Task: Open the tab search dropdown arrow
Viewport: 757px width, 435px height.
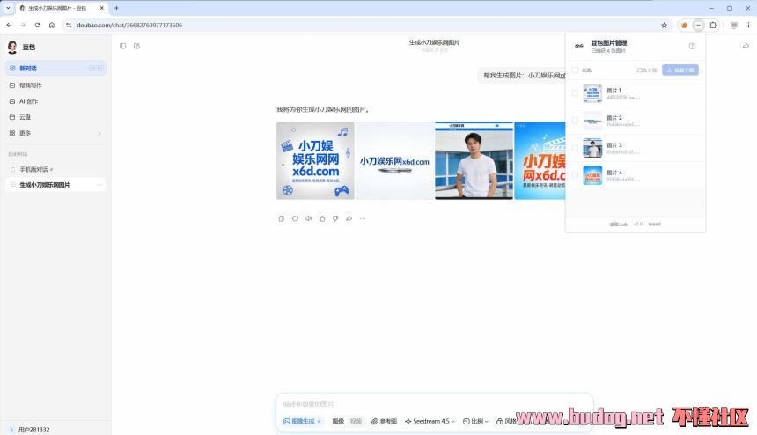Action: (8, 8)
